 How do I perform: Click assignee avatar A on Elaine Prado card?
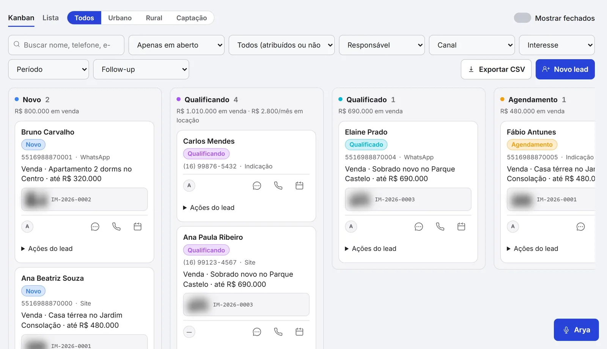[x=351, y=226]
